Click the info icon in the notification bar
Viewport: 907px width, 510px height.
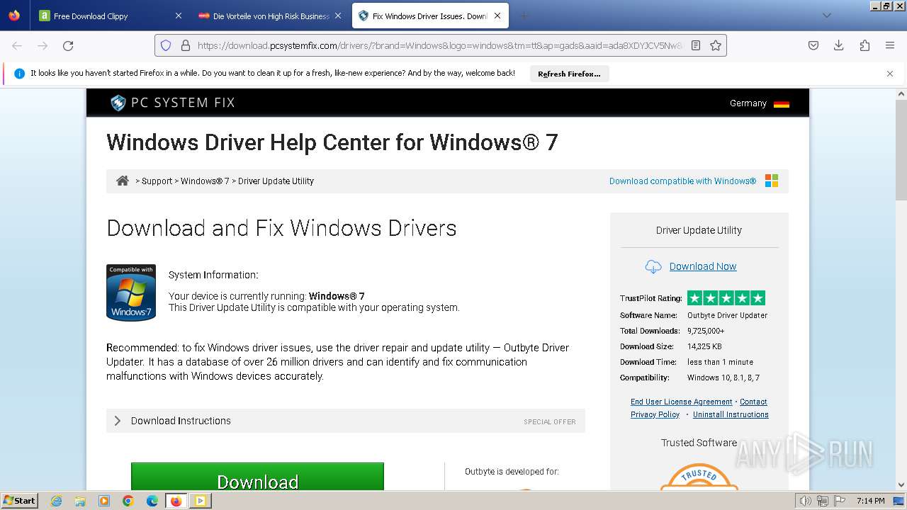(x=19, y=74)
